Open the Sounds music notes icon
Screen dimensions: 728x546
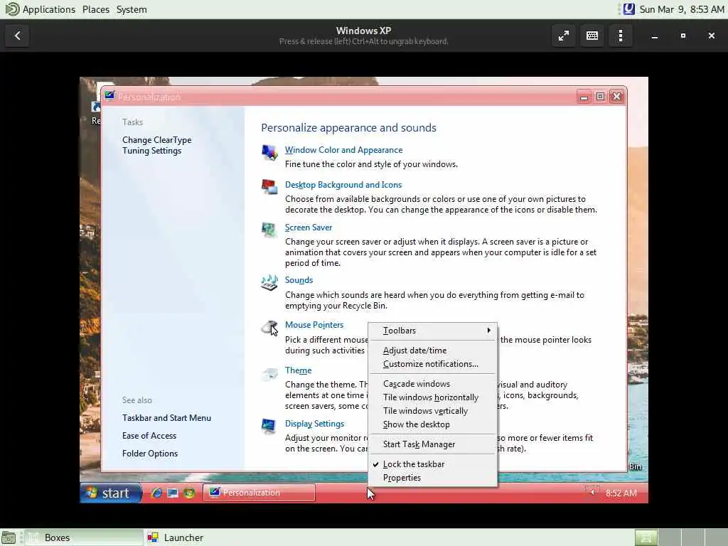tap(269, 282)
